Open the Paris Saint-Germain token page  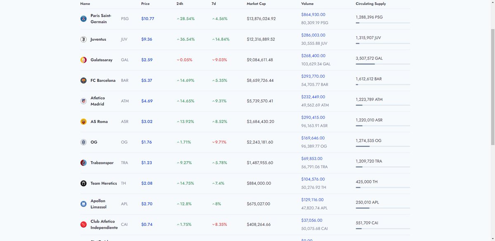(x=101, y=19)
